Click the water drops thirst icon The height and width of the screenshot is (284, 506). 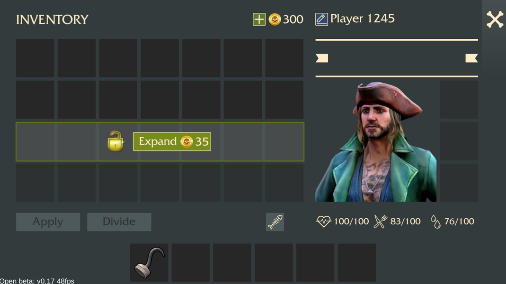435,222
